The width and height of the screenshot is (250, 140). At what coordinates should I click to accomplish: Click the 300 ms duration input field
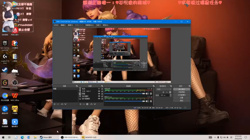pyautogui.click(x=165, y=95)
